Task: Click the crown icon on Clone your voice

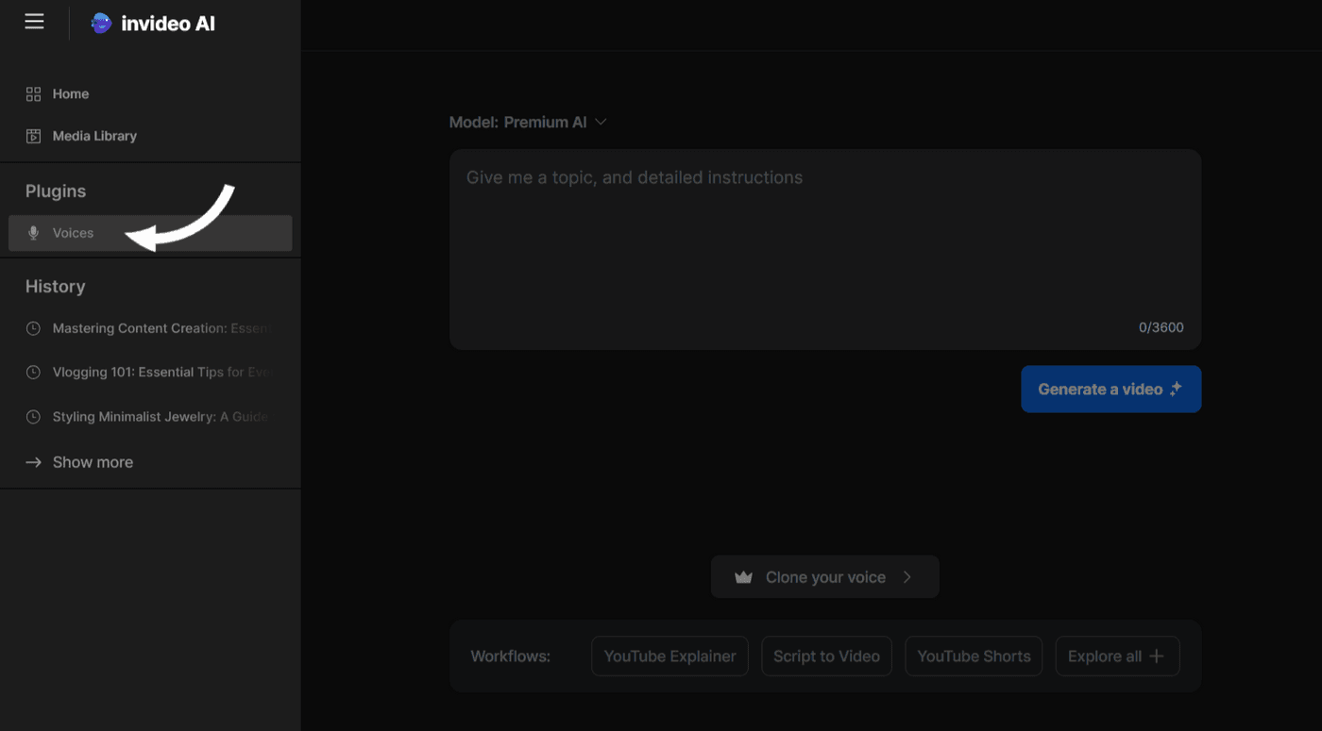Action: click(x=743, y=576)
